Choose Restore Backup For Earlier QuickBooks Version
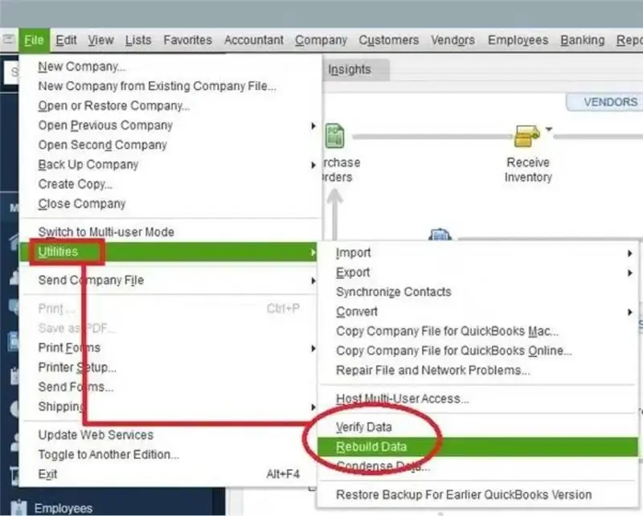 click(x=479, y=495)
